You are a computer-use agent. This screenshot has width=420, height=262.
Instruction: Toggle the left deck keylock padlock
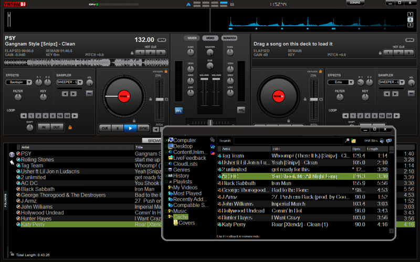point(167,71)
